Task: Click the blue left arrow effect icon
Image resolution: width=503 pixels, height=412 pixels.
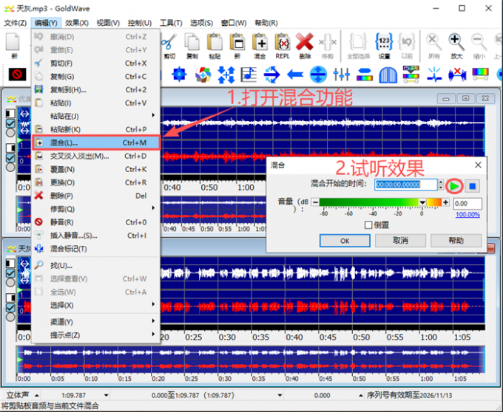Action: (x=295, y=75)
